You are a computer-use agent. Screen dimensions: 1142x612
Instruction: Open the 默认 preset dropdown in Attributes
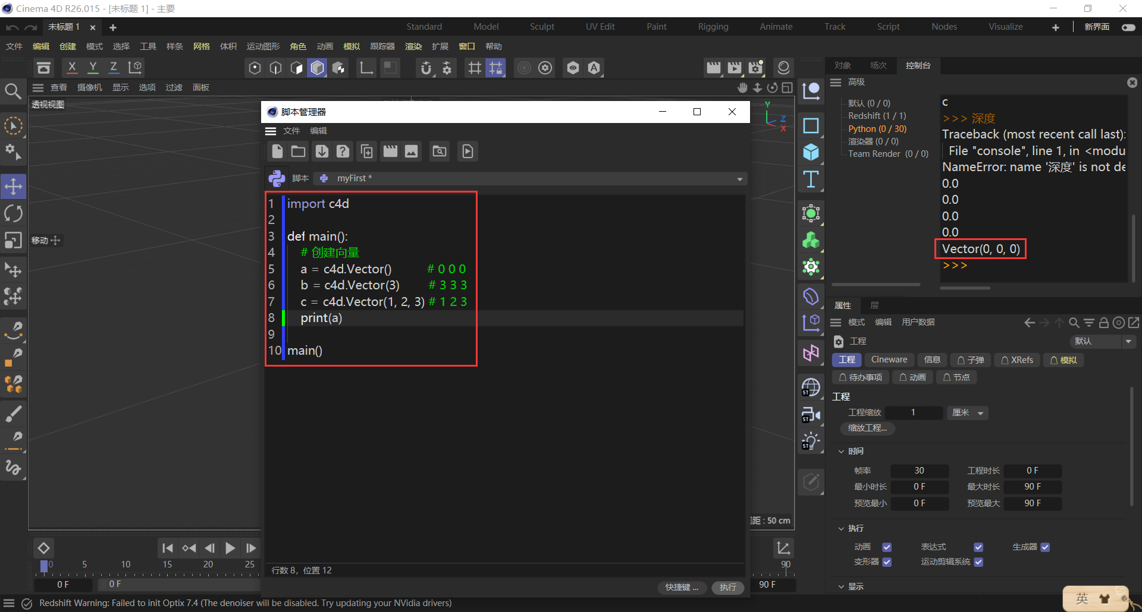(x=1103, y=342)
